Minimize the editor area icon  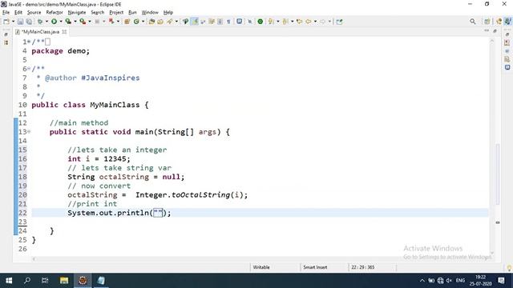coord(487,30)
